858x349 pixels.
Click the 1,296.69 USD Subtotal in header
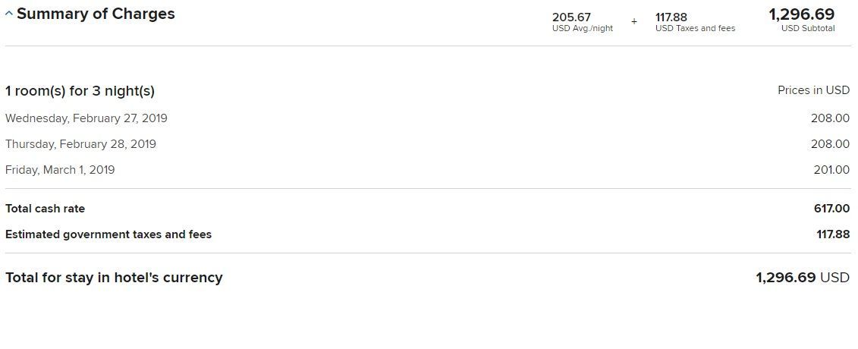(801, 14)
